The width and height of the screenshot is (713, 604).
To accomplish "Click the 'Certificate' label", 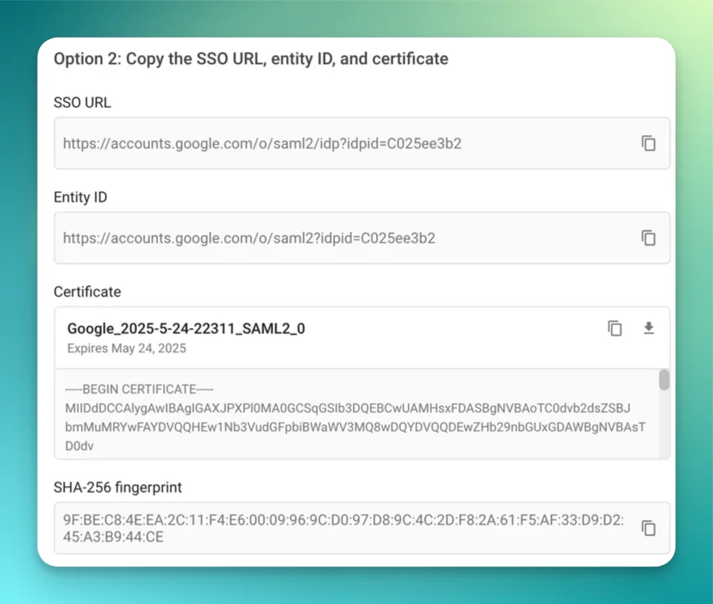I will pos(87,292).
